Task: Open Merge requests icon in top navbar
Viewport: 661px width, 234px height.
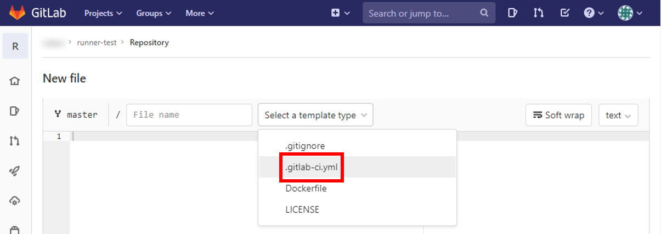Action: [x=538, y=13]
